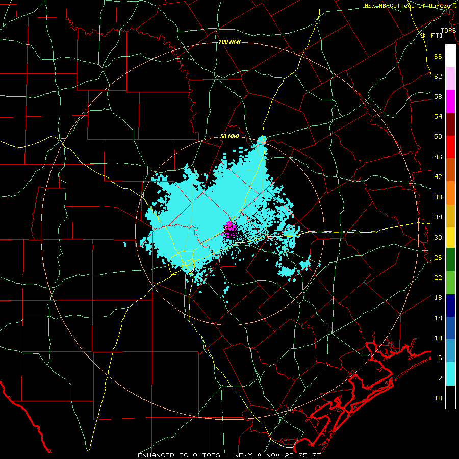Click the gold legend swatch

pyautogui.click(x=450, y=215)
